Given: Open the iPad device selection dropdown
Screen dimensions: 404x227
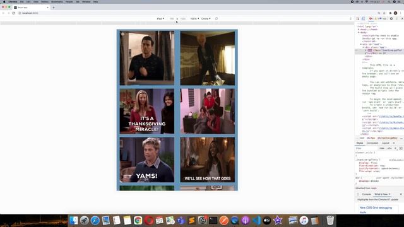Looking at the screenshot, I should (x=160, y=18).
